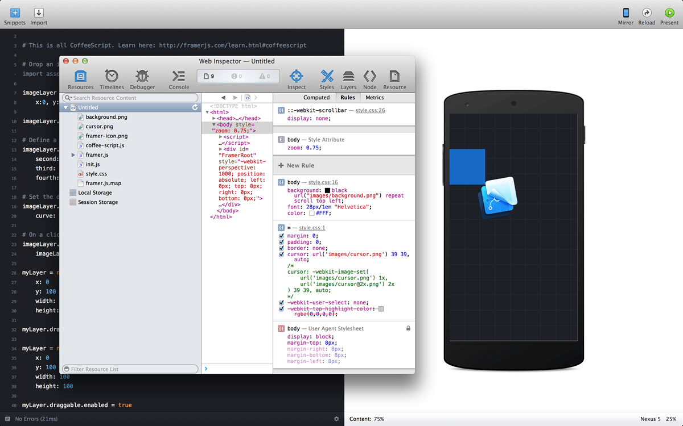
Task: Click the tap-highlight rgba color swatch
Action: (381, 309)
